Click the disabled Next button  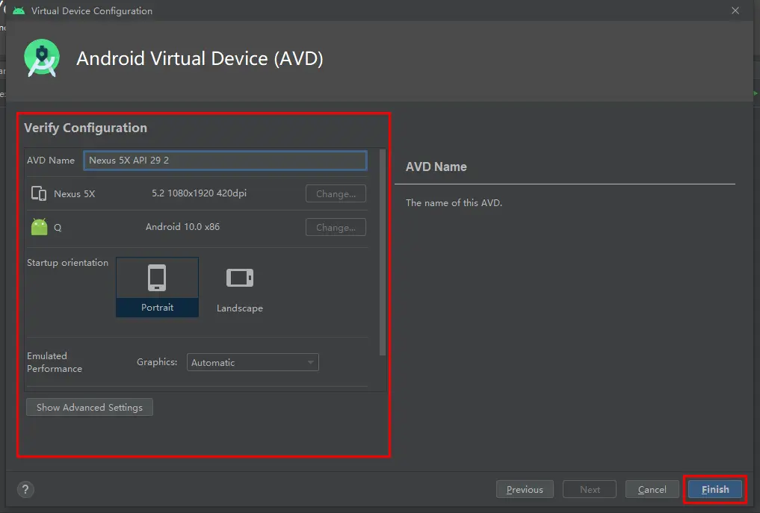pos(590,489)
